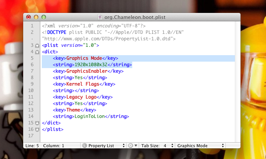Click the closing plist fold marker on line 16
The height and width of the screenshot is (159, 266).
[x=37, y=129]
